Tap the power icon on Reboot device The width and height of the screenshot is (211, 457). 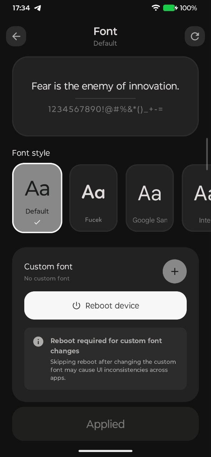(76, 306)
